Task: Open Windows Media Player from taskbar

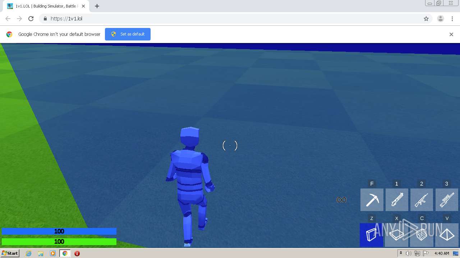Action: 53,253
